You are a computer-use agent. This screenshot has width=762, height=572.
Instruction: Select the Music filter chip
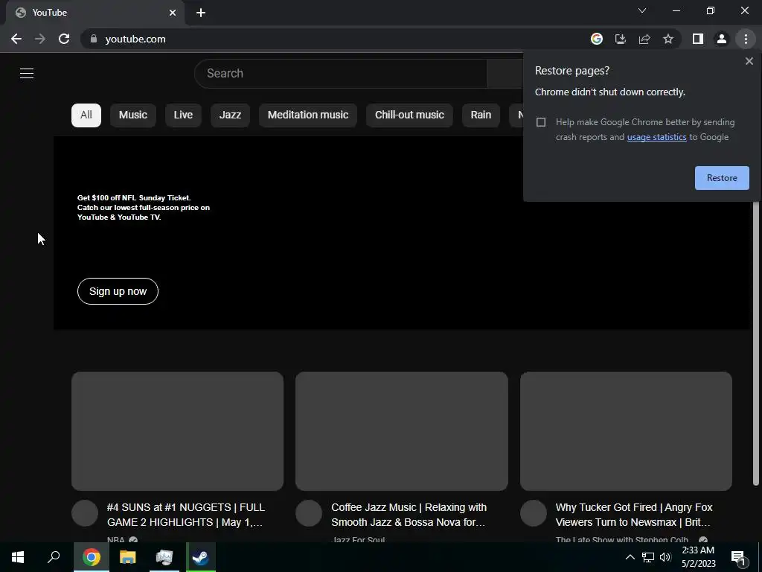click(132, 115)
